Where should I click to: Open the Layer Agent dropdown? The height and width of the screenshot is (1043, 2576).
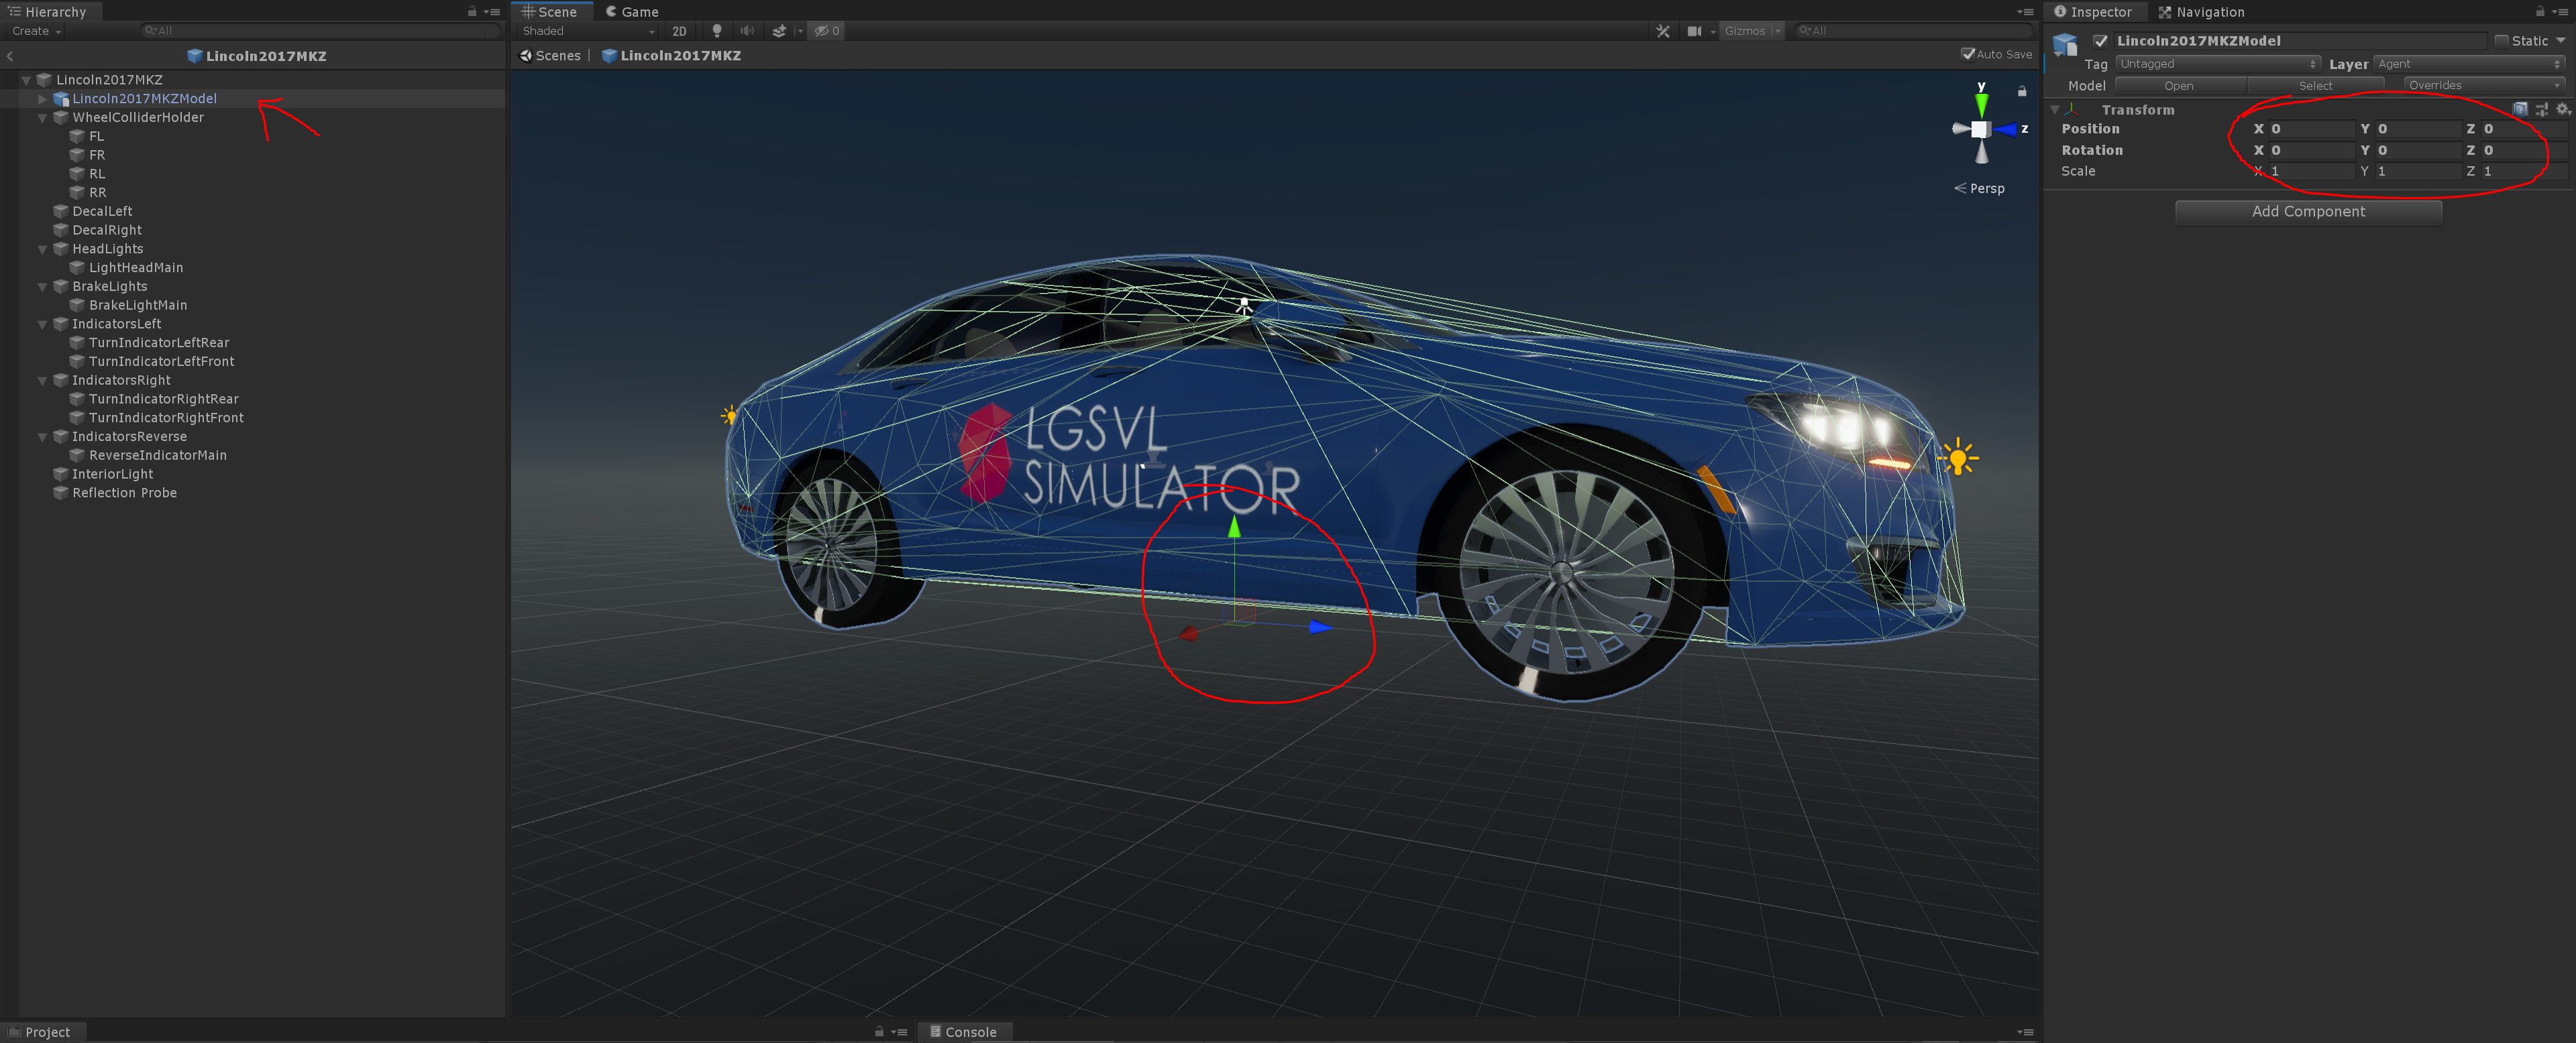click(2468, 64)
